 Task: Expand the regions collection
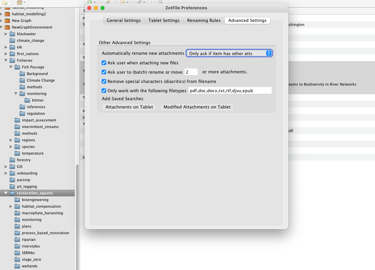11,140
